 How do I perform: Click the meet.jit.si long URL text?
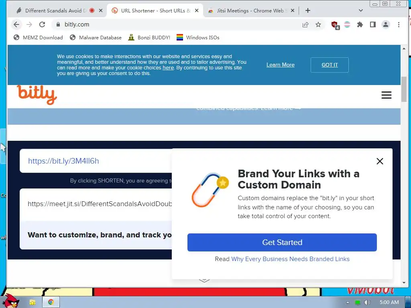pos(100,204)
